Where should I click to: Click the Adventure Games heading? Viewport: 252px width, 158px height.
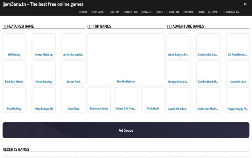185,26
